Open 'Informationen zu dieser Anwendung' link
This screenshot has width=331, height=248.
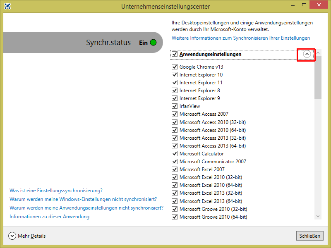pyautogui.click(x=49, y=217)
